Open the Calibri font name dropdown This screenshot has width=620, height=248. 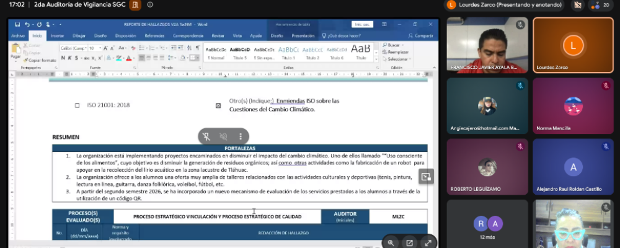pos(86,48)
